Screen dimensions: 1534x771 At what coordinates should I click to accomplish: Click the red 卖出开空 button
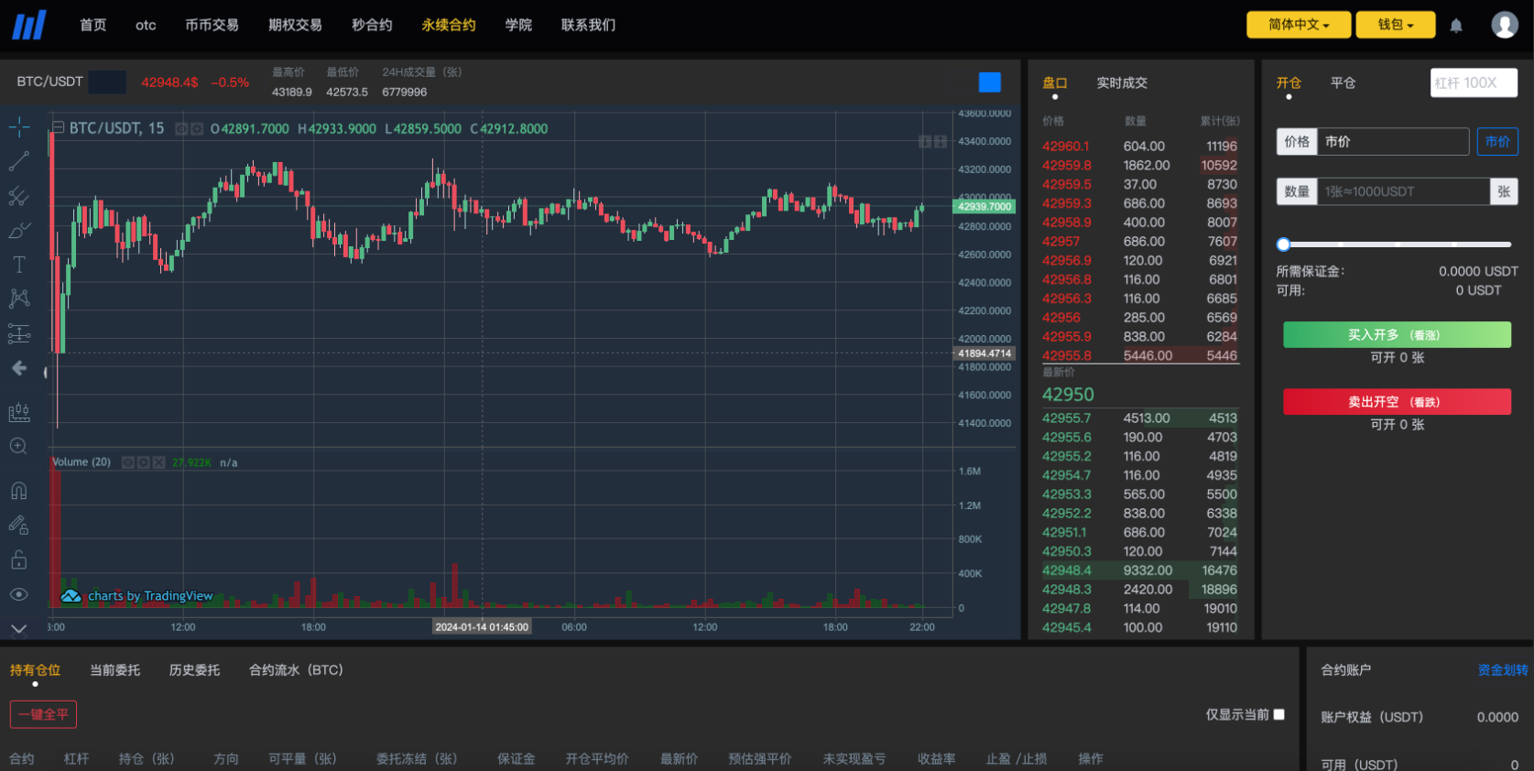tap(1397, 402)
